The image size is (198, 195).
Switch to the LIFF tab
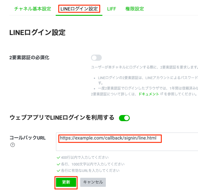[x=111, y=9]
